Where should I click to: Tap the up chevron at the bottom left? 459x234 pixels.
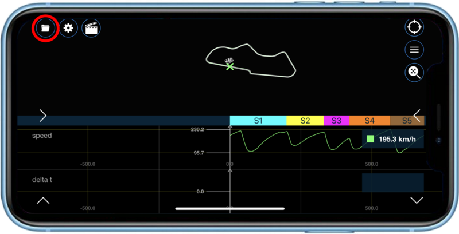43,200
